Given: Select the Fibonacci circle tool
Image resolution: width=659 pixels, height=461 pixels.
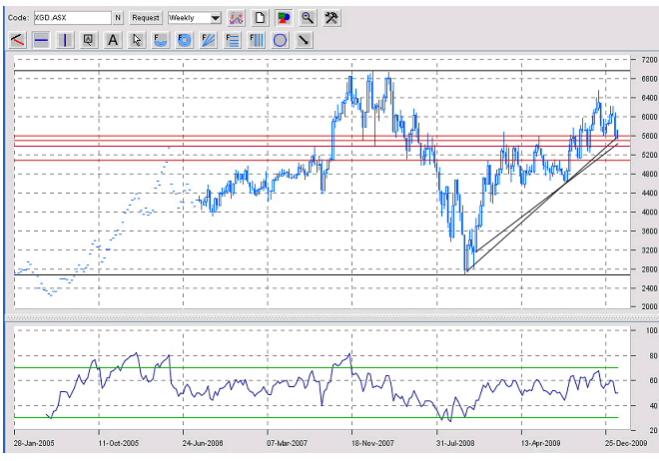Looking at the screenshot, I should [185, 40].
